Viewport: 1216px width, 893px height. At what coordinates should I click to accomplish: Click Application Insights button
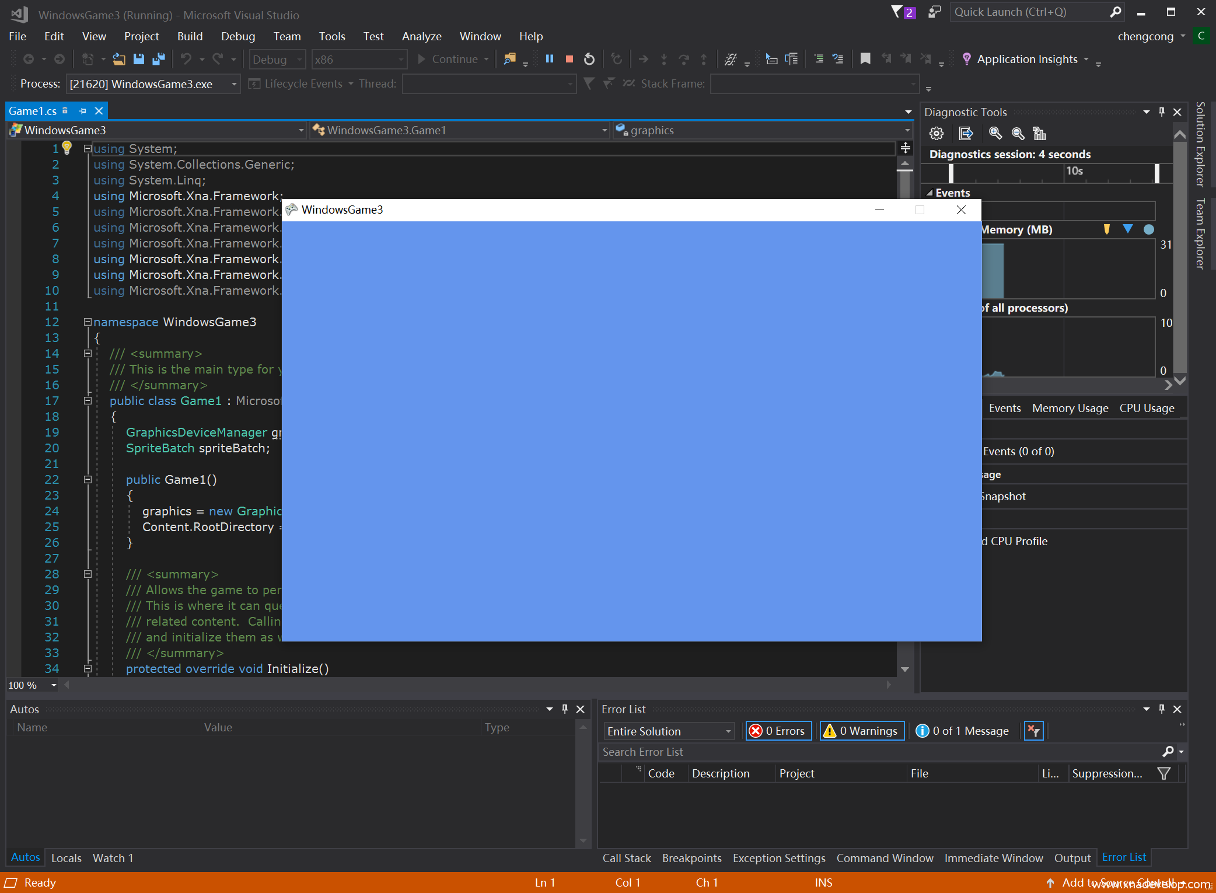click(1026, 59)
